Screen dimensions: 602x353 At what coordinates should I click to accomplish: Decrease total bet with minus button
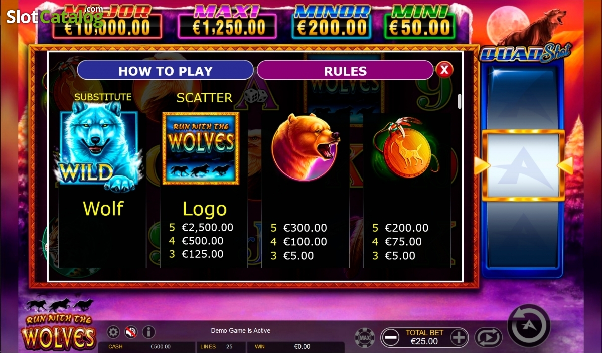pyautogui.click(x=391, y=338)
